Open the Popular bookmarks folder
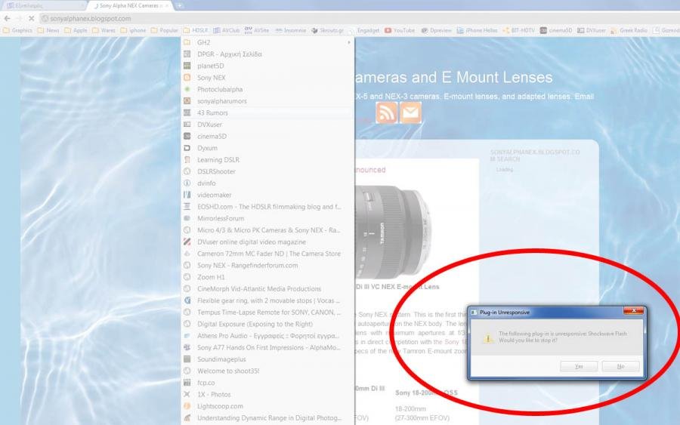This screenshot has width=680, height=425. pyautogui.click(x=164, y=31)
